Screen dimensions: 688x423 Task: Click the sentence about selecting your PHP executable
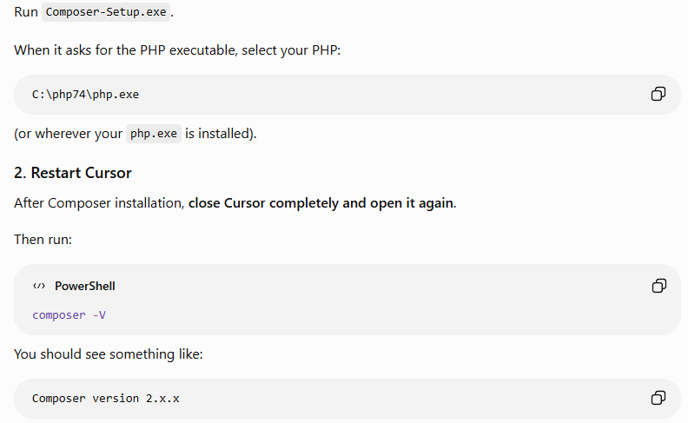[177, 50]
